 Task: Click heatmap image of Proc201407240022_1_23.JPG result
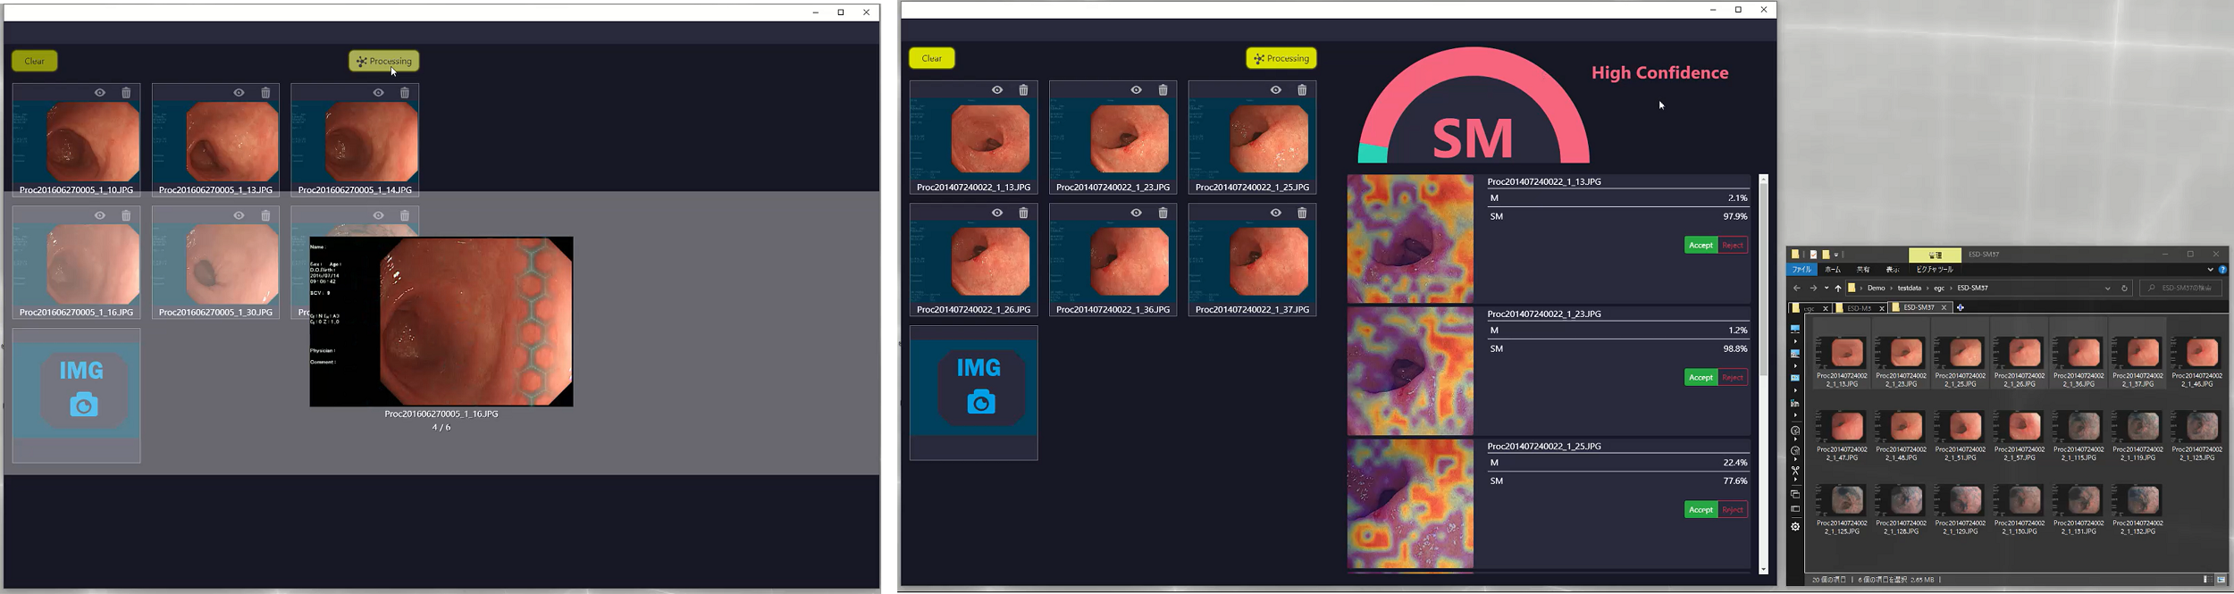(1410, 372)
